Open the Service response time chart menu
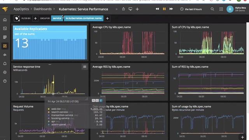 (x=85, y=67)
